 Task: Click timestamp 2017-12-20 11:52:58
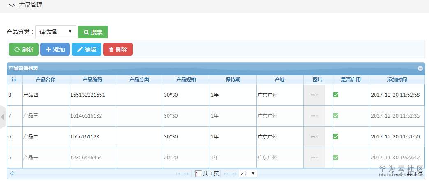pos(395,95)
